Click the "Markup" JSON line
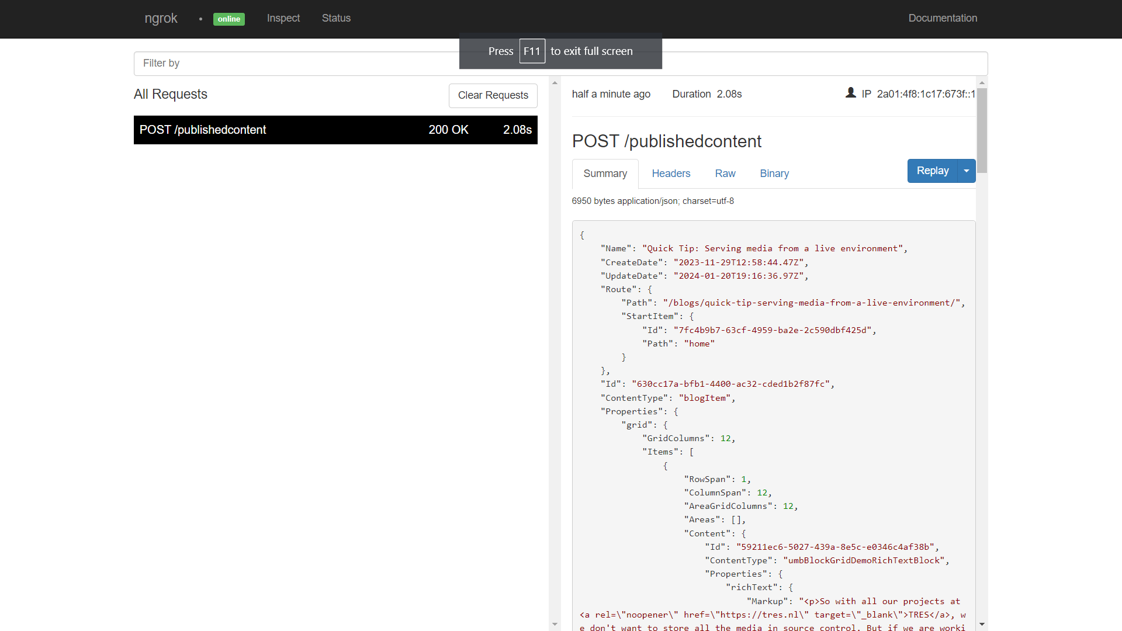The image size is (1122, 631). click(x=853, y=601)
